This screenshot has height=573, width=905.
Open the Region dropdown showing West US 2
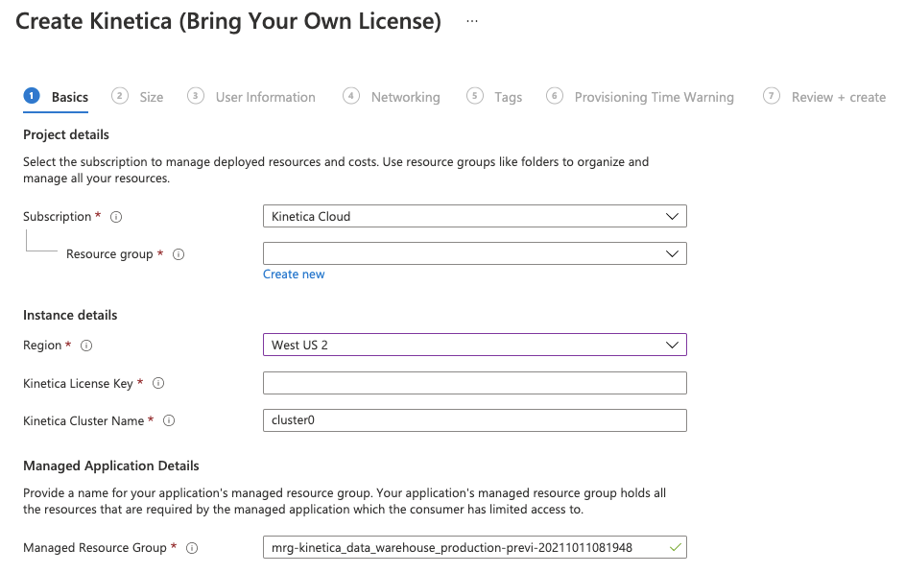pos(474,346)
